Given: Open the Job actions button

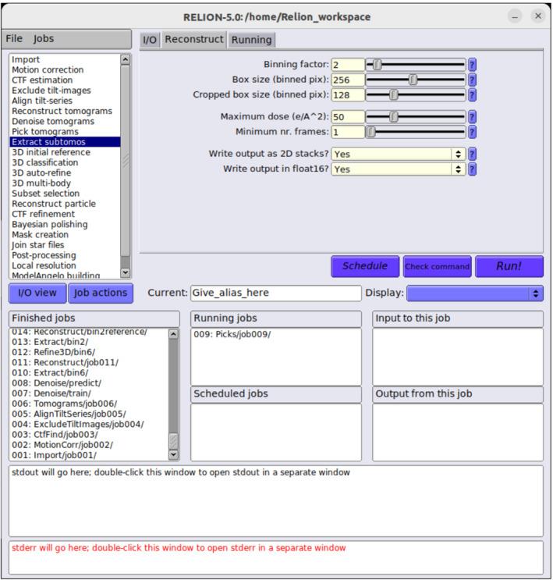Looking at the screenshot, I should pos(101,293).
